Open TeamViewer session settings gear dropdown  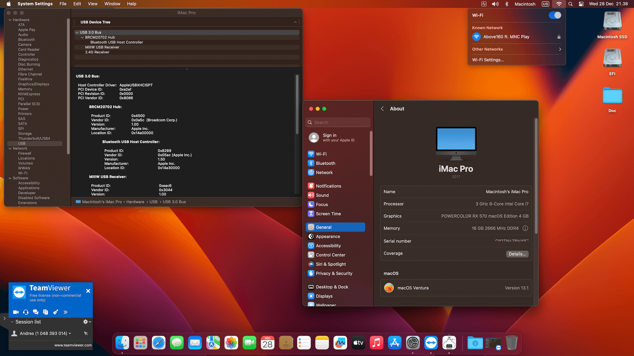87,322
